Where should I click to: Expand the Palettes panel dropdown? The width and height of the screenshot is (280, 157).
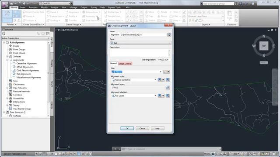tap(11, 24)
